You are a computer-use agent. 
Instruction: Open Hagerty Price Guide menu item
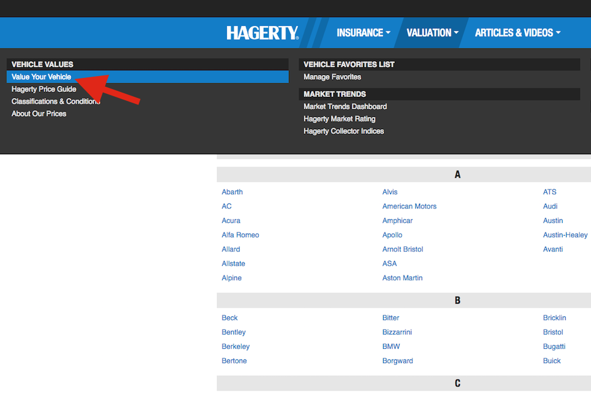[x=44, y=89]
